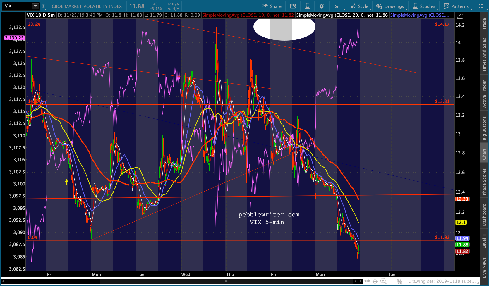Open the VIX symbol dropdown arrow

[35, 6]
